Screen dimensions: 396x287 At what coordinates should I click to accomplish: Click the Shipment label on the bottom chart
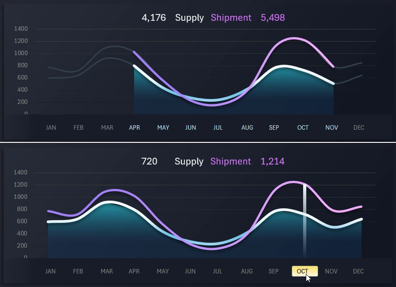(x=231, y=161)
